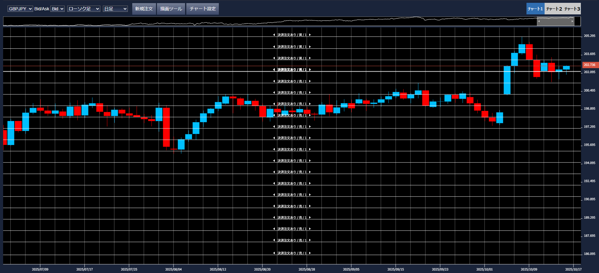Click the red 202.736 current price label
Viewport: 599px width, 273px height.
tap(590, 65)
